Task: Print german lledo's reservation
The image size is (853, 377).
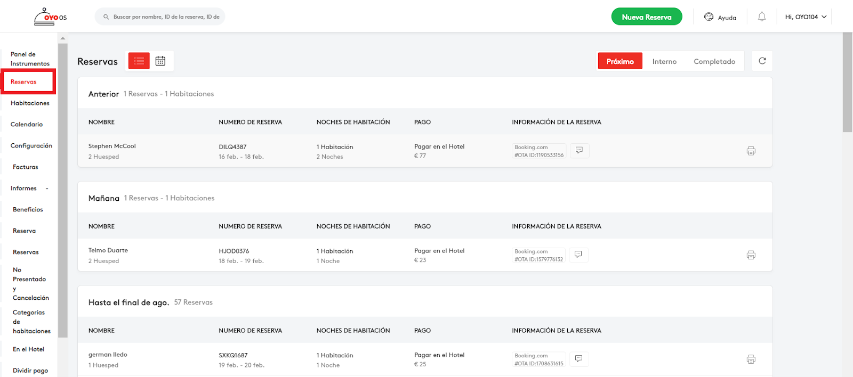Action: (751, 359)
